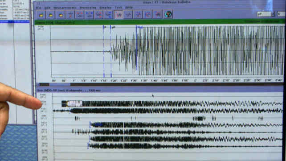Viewport: 286px width, 161px height.
Task: Click the eleventh toolbar waveform icon
Action: pos(138,15)
